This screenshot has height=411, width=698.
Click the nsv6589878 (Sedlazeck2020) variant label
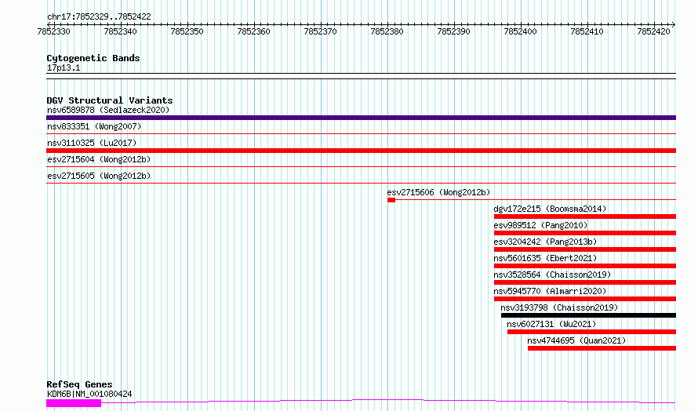[108, 110]
